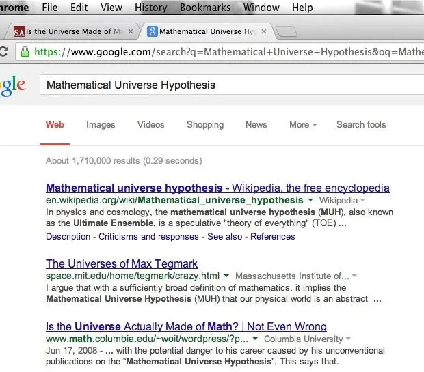Click the Scientific American SA favicon
Image resolution: width=424 pixels, height=372 pixels.
19,32
